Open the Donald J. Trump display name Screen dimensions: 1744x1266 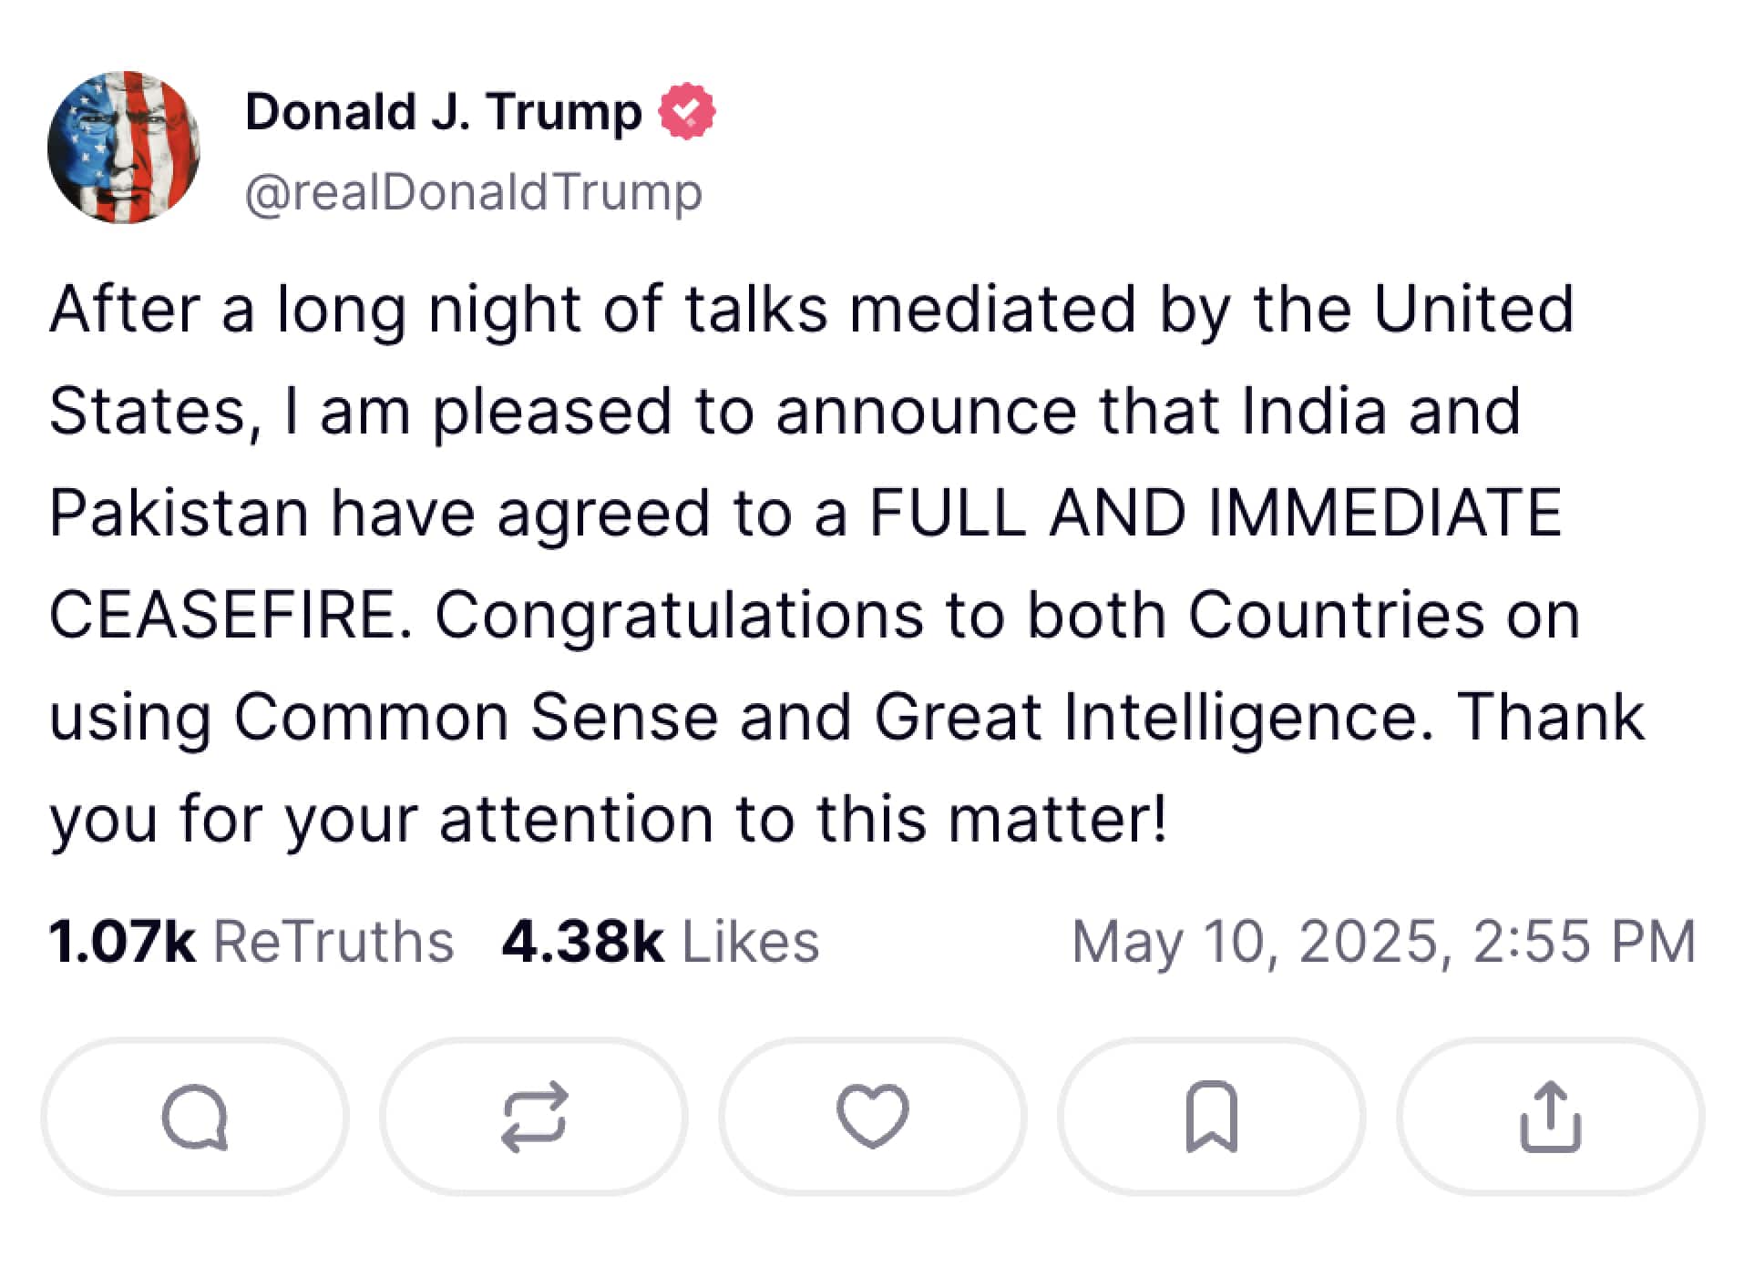(443, 112)
